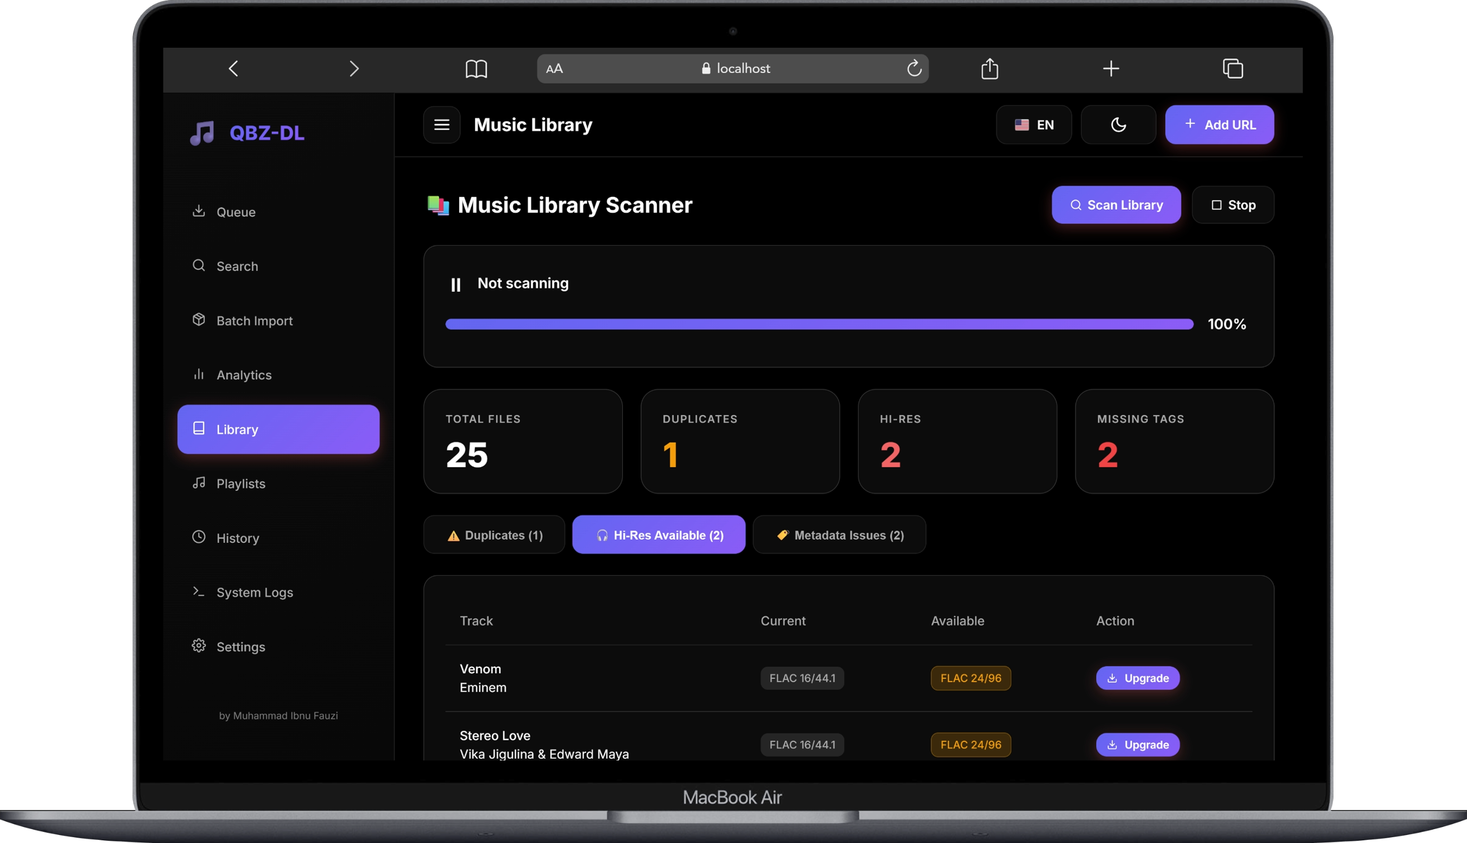
Task: Click the pause icon beside Not scanning
Action: [x=456, y=285]
